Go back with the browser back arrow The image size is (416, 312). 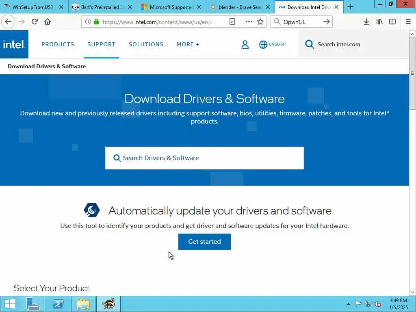(8, 22)
